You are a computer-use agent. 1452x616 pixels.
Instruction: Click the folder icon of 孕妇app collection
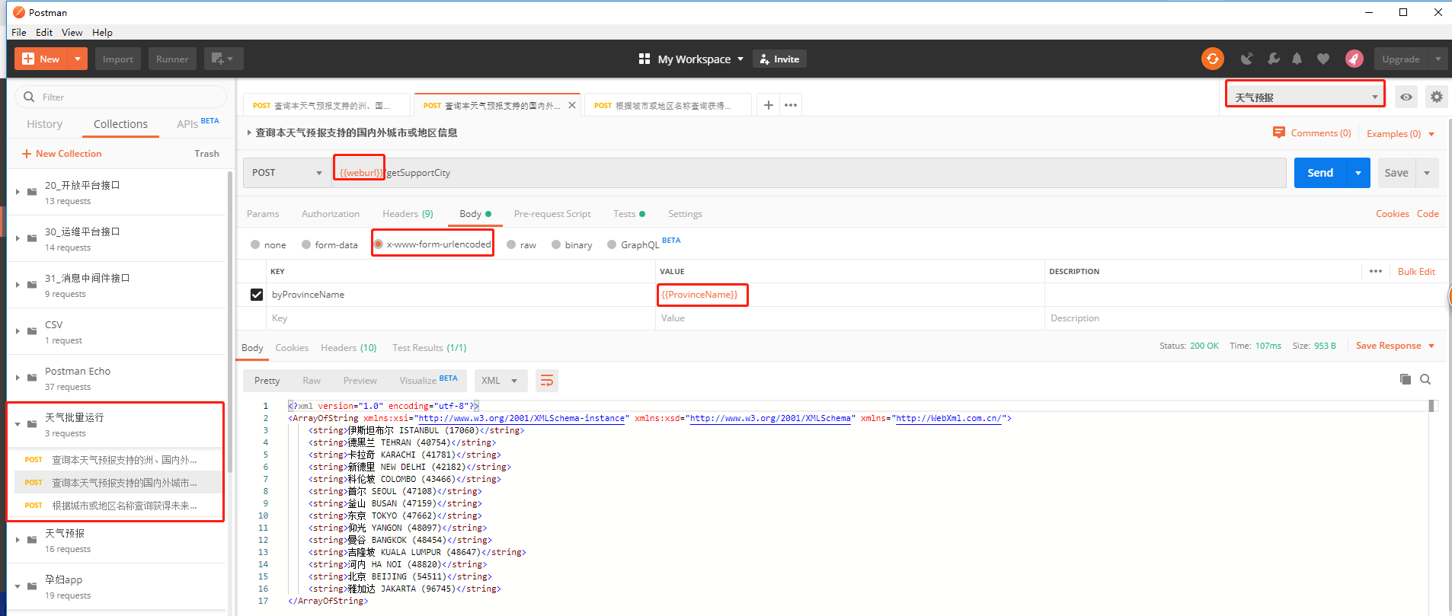pos(32,586)
